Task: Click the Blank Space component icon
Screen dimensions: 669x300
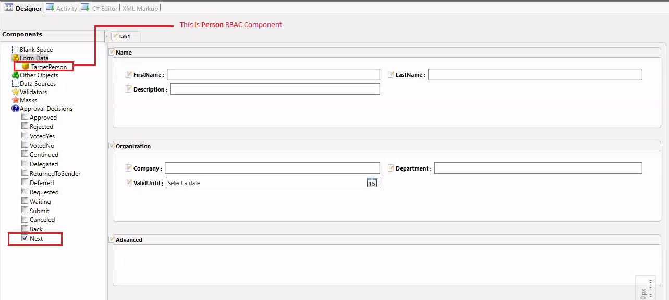Action: click(16, 49)
